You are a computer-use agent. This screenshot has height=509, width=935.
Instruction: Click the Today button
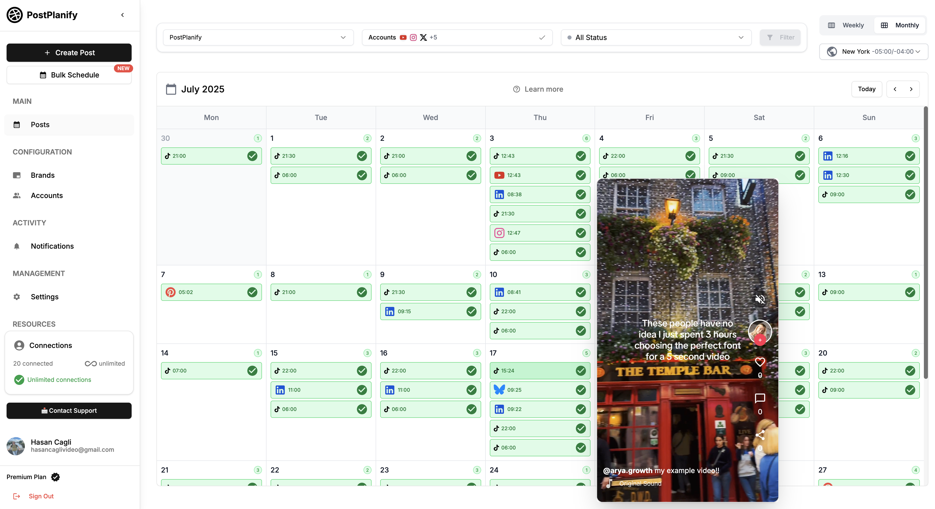(866, 89)
